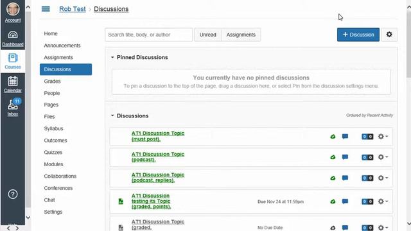Open gear dropdown for podcast topic
Viewport: 411px width, 231px height.
pyautogui.click(x=383, y=157)
